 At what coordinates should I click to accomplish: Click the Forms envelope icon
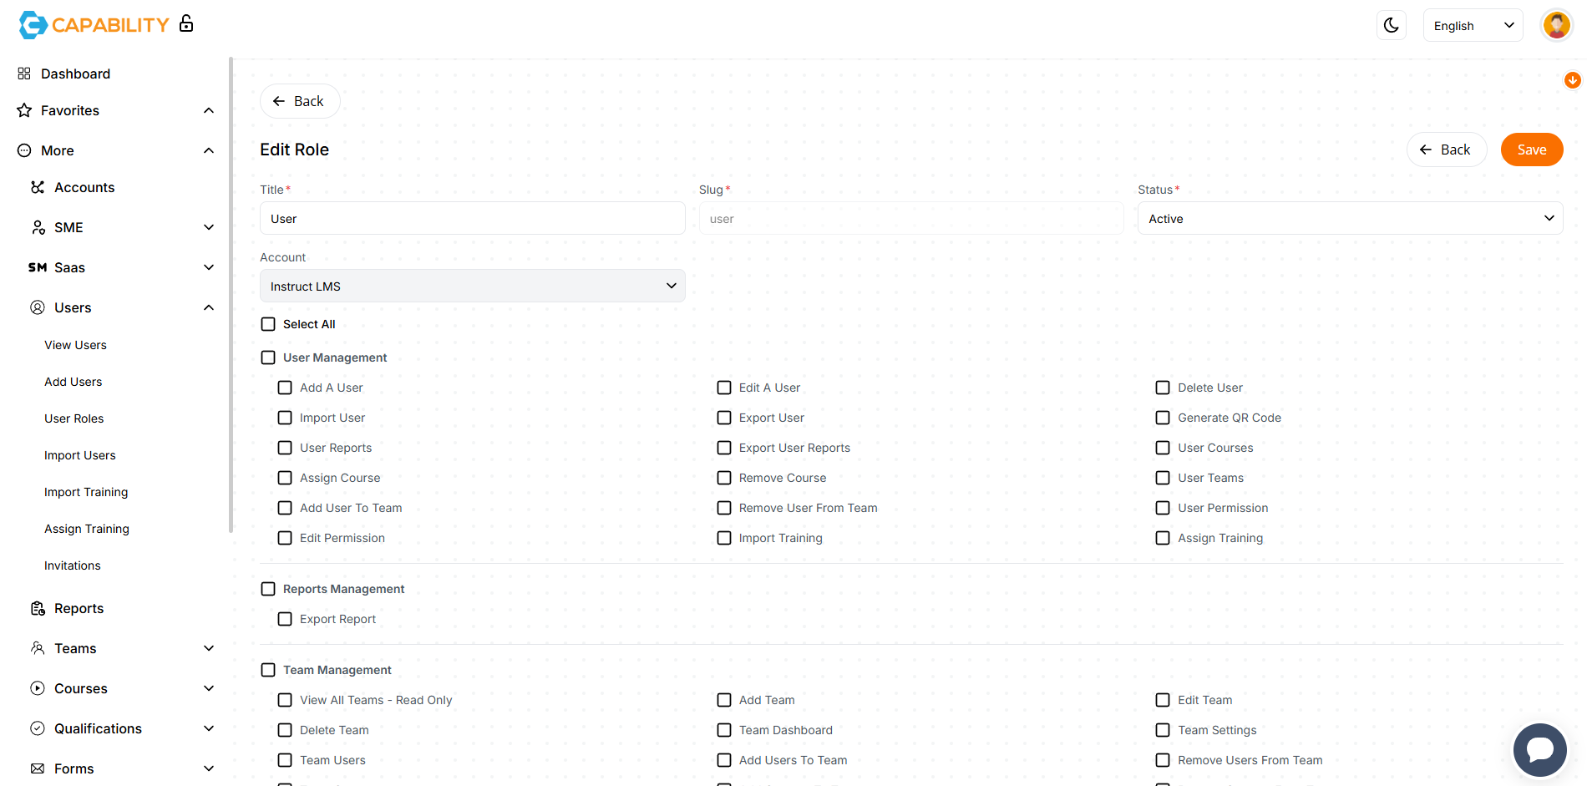38,768
